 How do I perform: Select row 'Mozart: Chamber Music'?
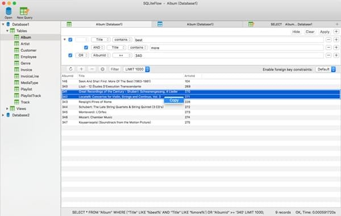coord(201,117)
